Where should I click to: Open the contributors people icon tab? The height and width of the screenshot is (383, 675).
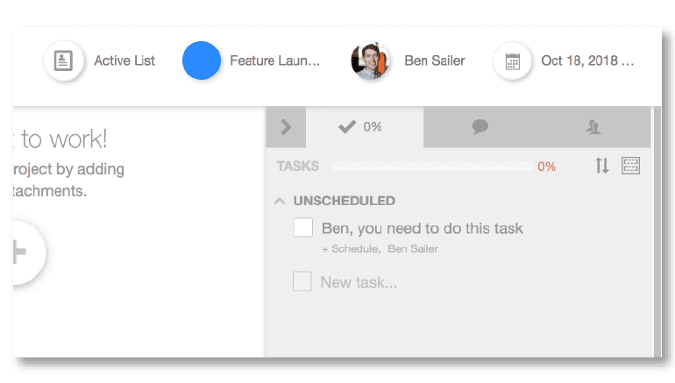point(593,127)
